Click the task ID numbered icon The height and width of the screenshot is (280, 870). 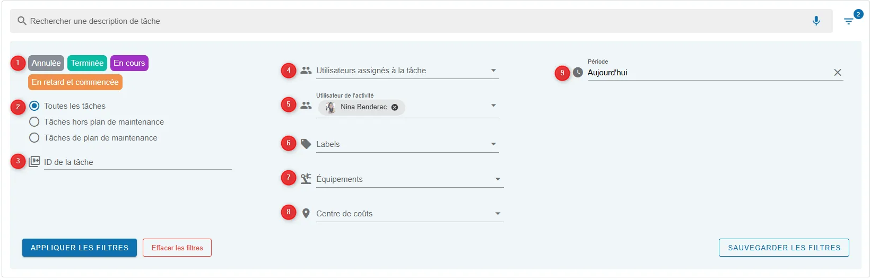click(34, 161)
